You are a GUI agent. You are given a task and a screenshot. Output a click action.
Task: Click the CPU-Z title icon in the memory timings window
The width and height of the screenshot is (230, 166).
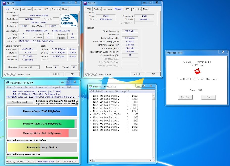pyautogui.click(x=85, y=3)
